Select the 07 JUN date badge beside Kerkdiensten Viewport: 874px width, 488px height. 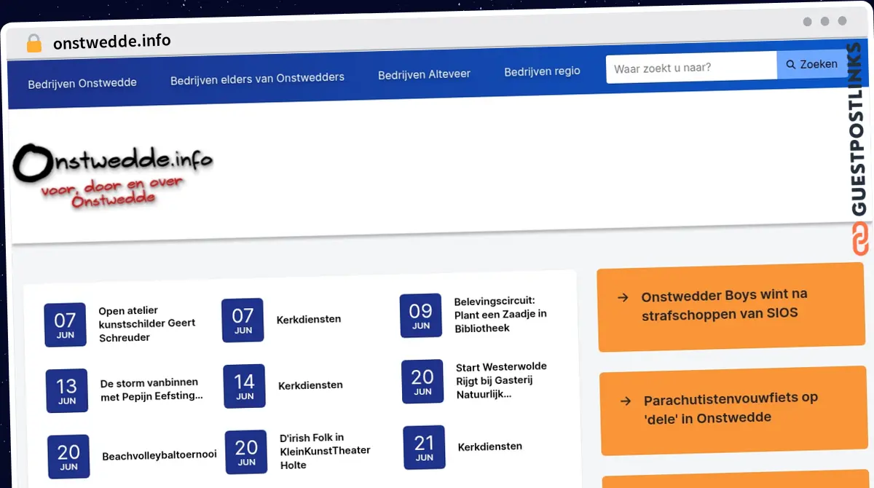click(x=243, y=320)
